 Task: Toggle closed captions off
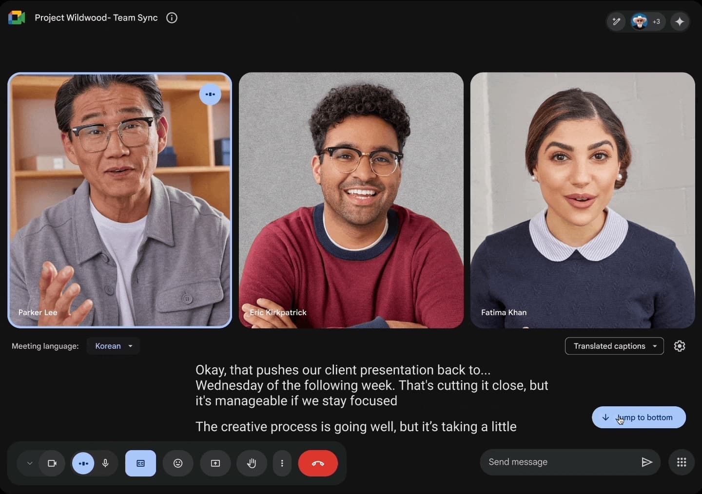140,463
